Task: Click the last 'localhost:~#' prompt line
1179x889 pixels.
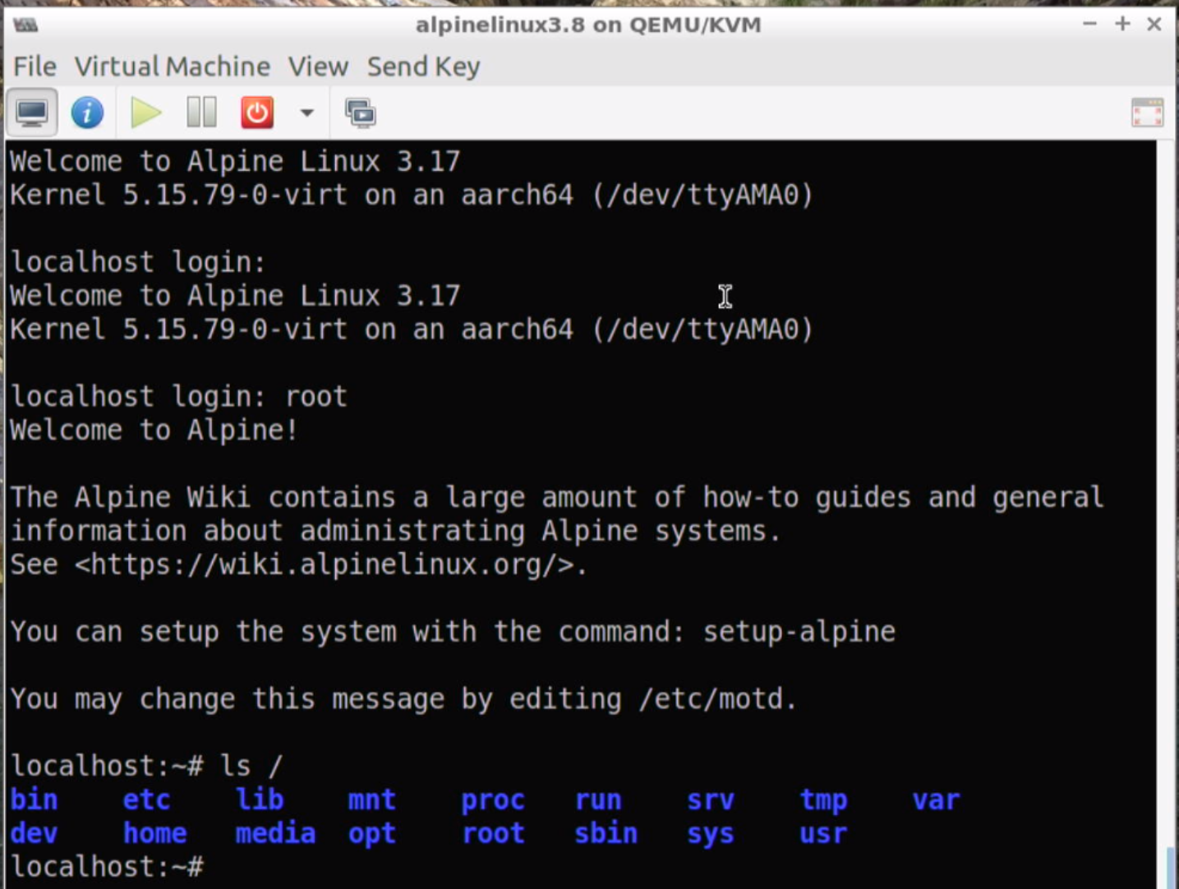Action: point(106,867)
